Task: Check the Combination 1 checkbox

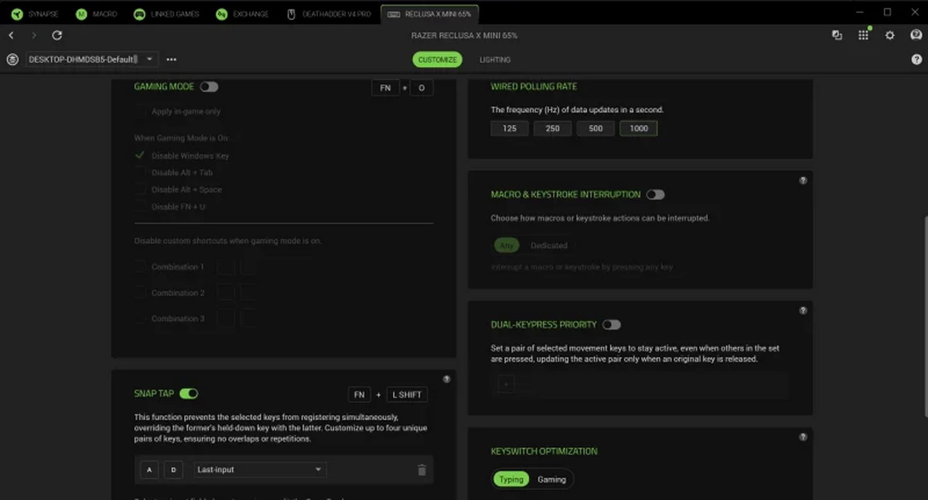Action: [x=140, y=267]
